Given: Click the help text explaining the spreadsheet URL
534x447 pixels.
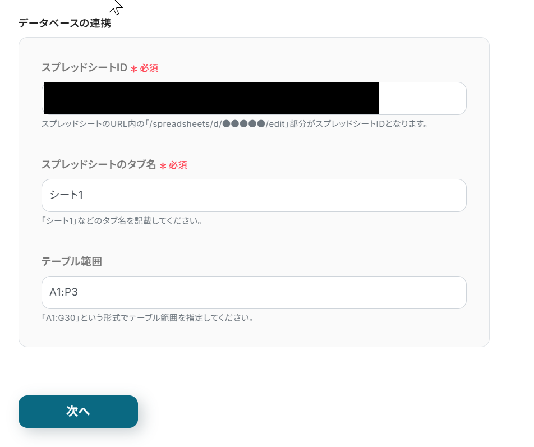Looking at the screenshot, I should [x=234, y=124].
